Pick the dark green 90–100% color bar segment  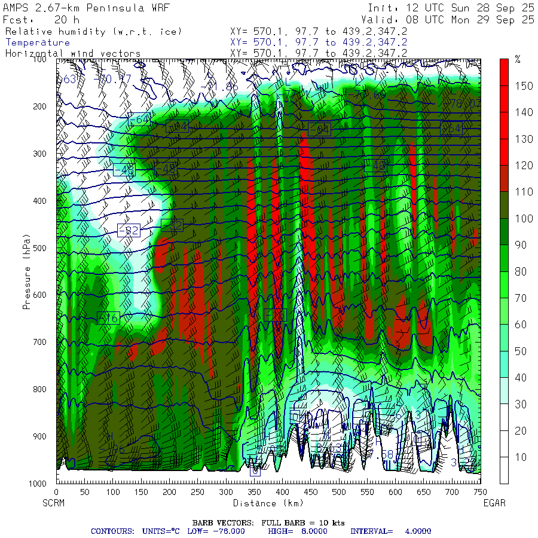tap(504, 231)
